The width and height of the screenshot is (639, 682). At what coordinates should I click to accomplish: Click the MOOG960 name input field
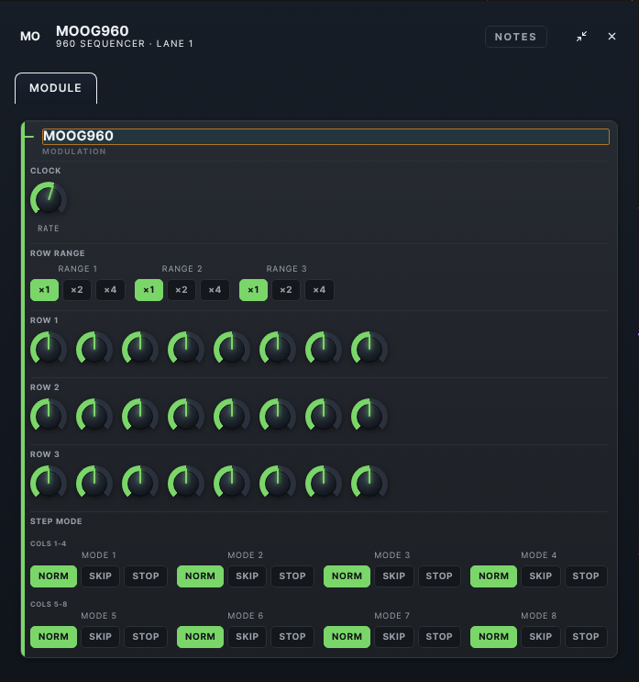click(x=325, y=137)
